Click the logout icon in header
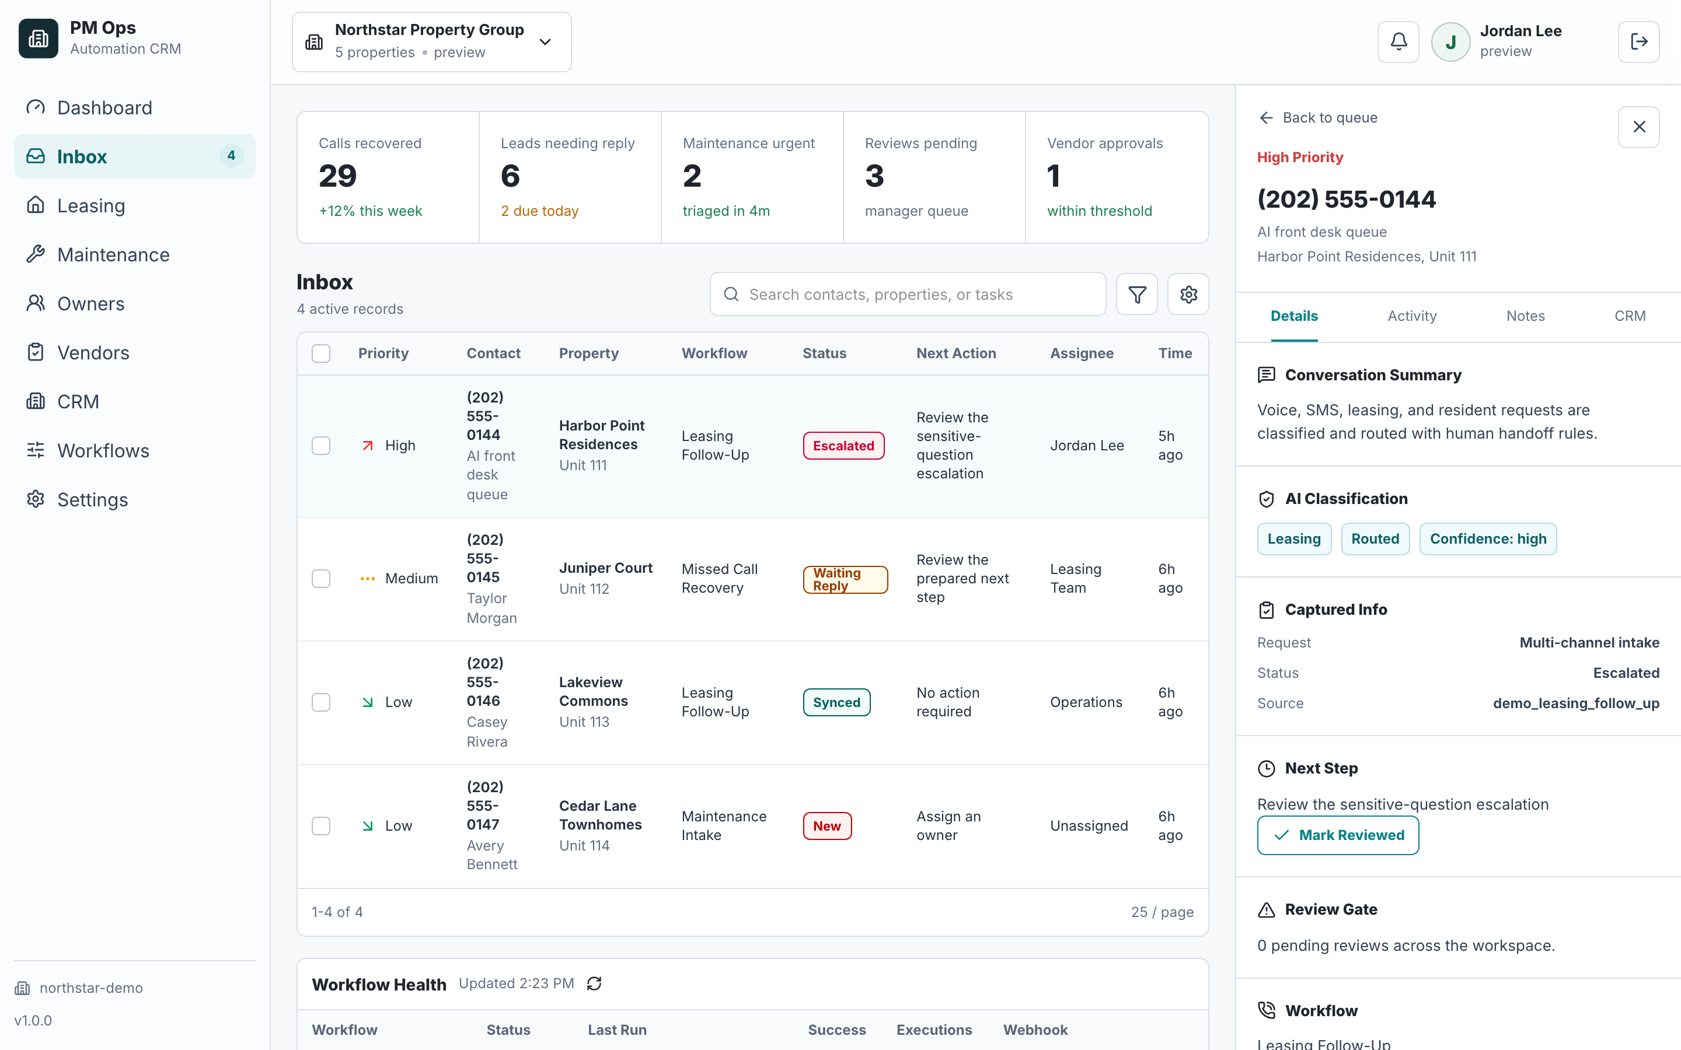Screen dimensions: 1681x1050 coord(1638,41)
